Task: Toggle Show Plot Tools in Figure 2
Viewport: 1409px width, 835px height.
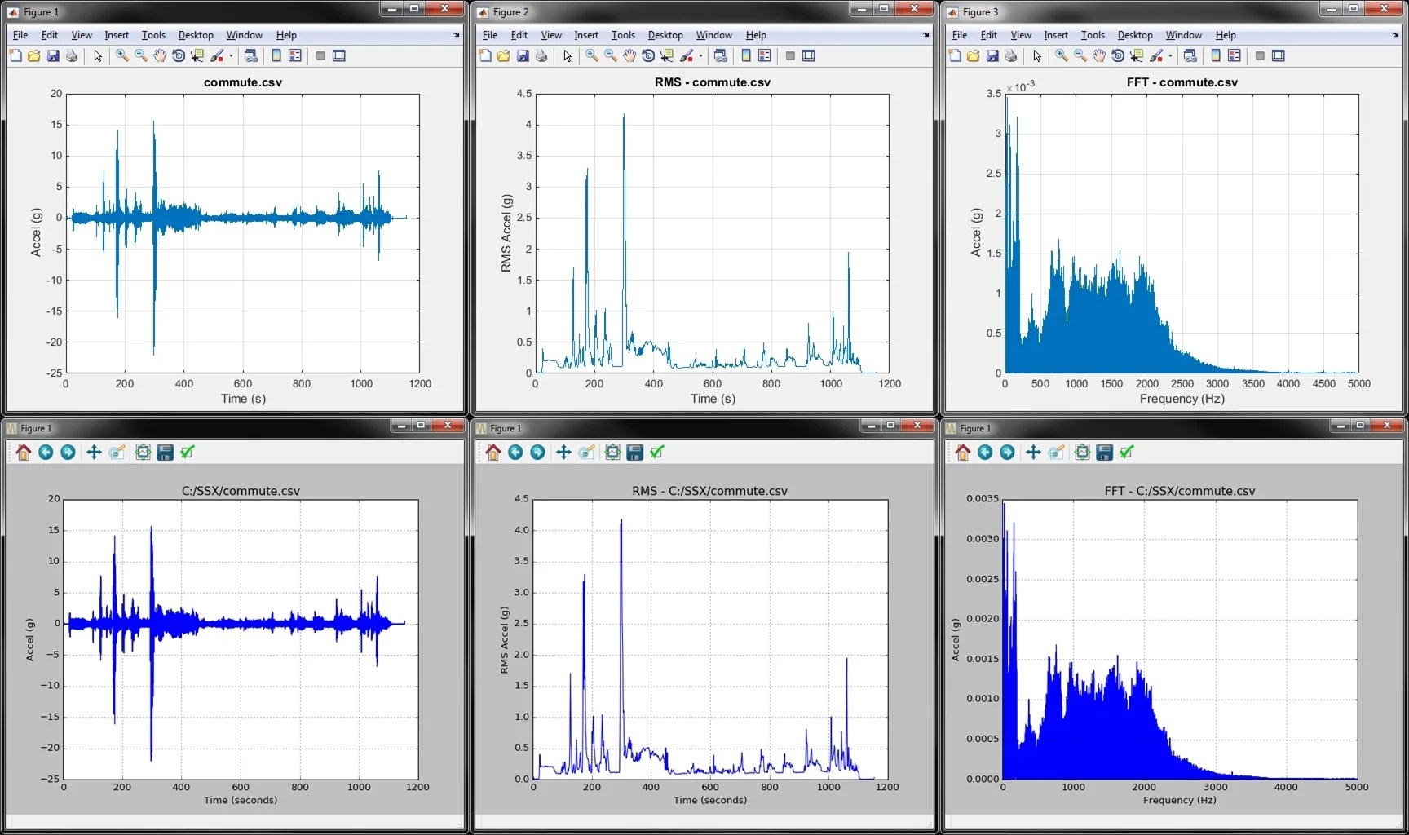Action: (808, 55)
